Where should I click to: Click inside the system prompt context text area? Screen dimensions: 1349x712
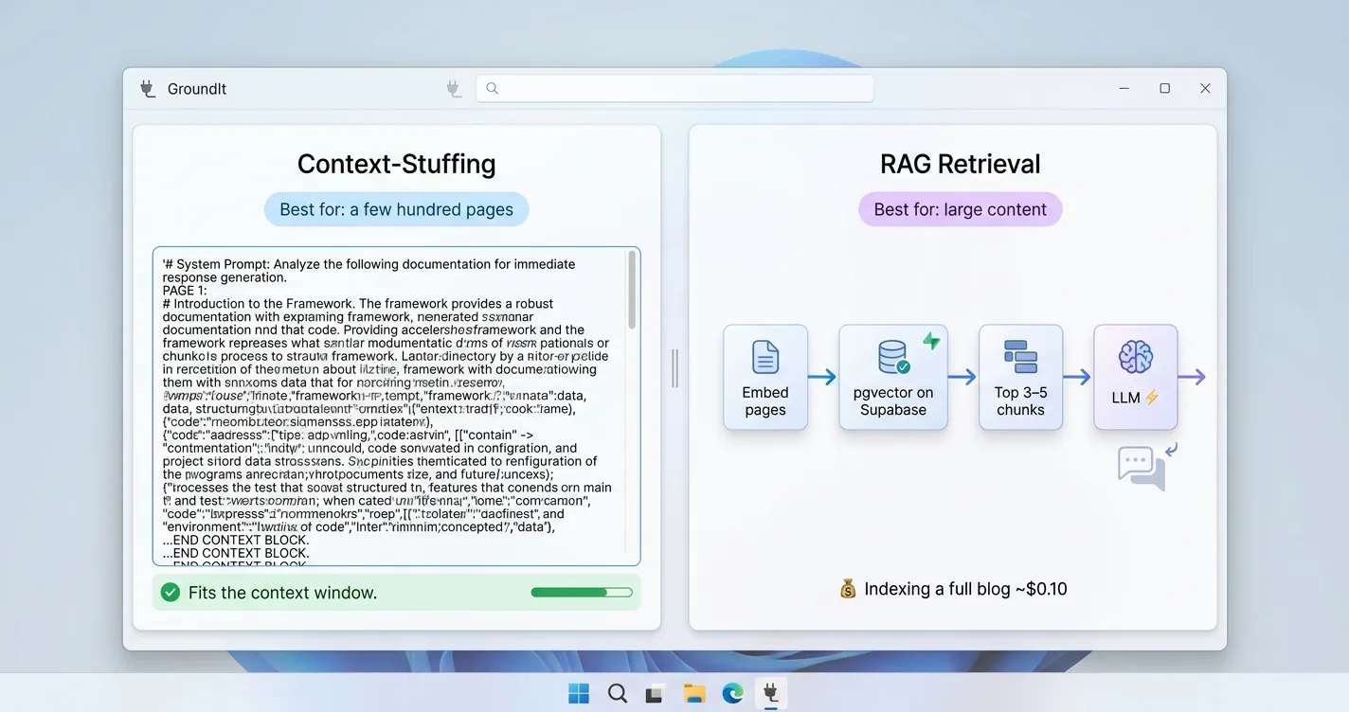pos(396,406)
